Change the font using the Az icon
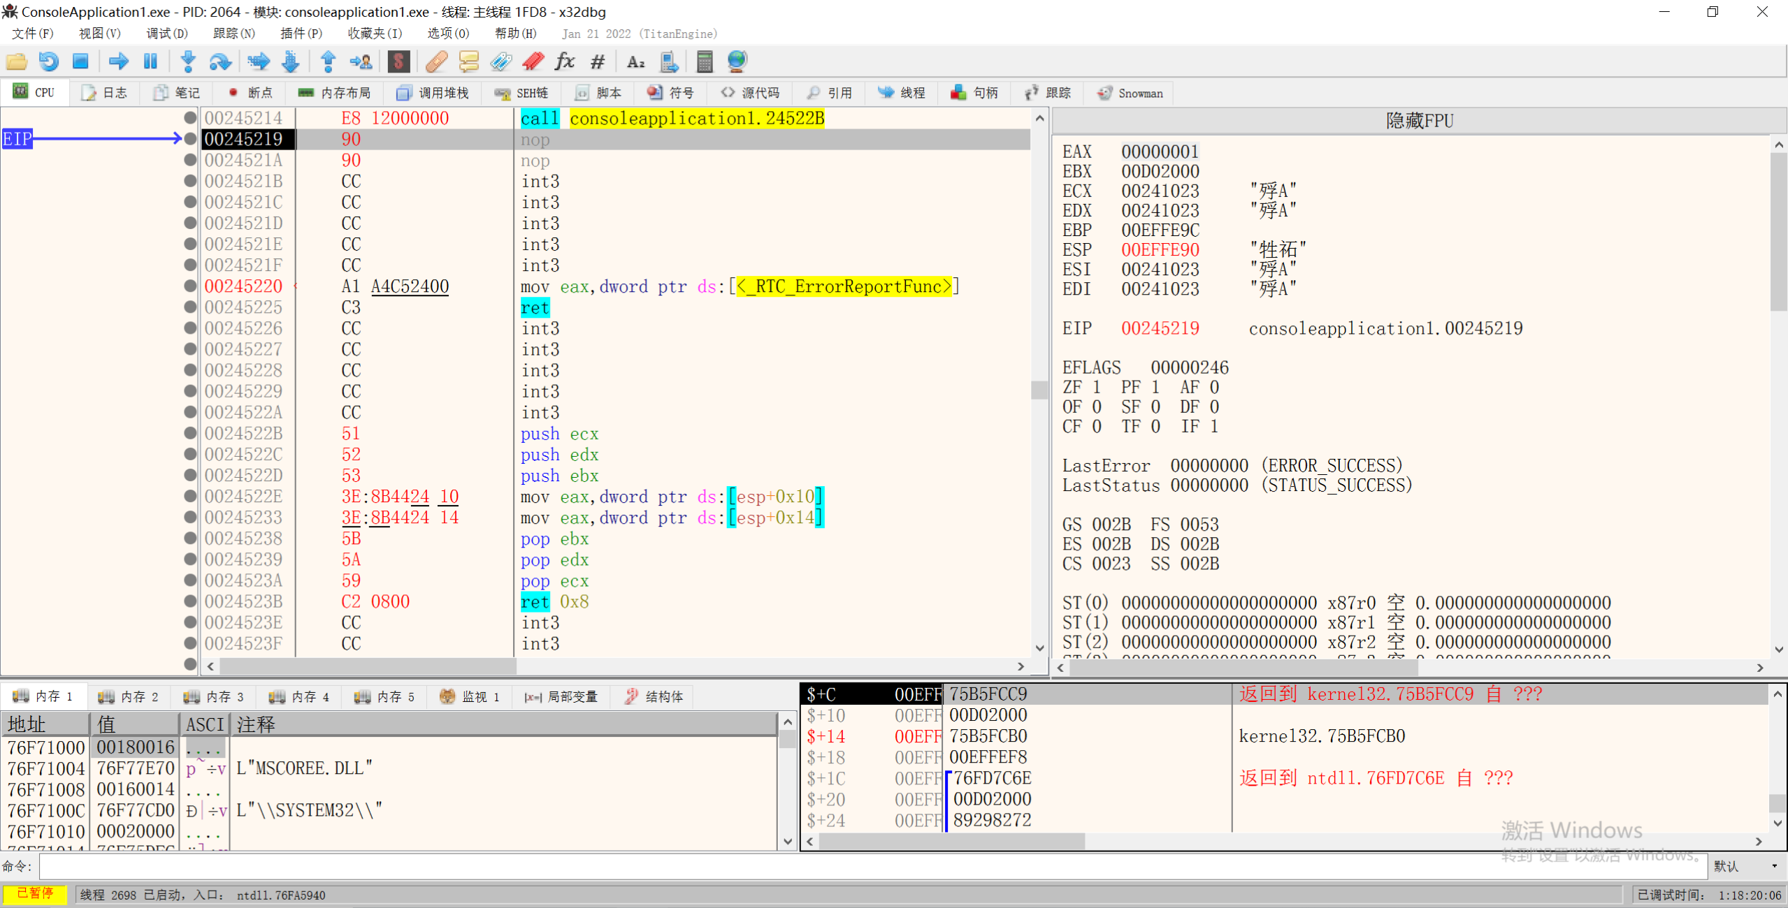This screenshot has height=908, width=1788. pos(634,61)
